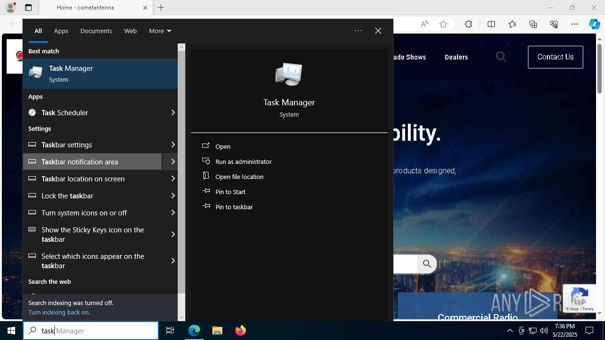Click the website search magnifier icon
605x340 pixels.
[501, 57]
